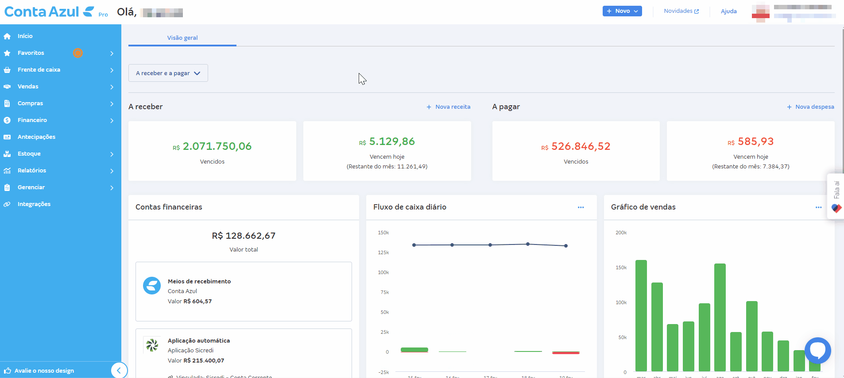Click the Favoritos star icon
Screen dimensions: 844x378
point(7,53)
